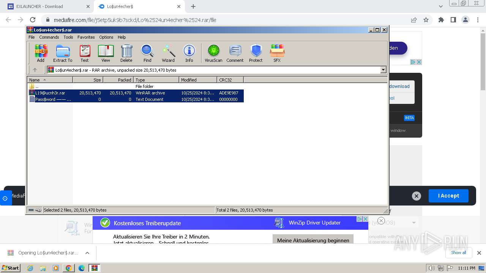Select the L19@ucnh3r.rar file
The image size is (486, 273).
coord(136,93)
